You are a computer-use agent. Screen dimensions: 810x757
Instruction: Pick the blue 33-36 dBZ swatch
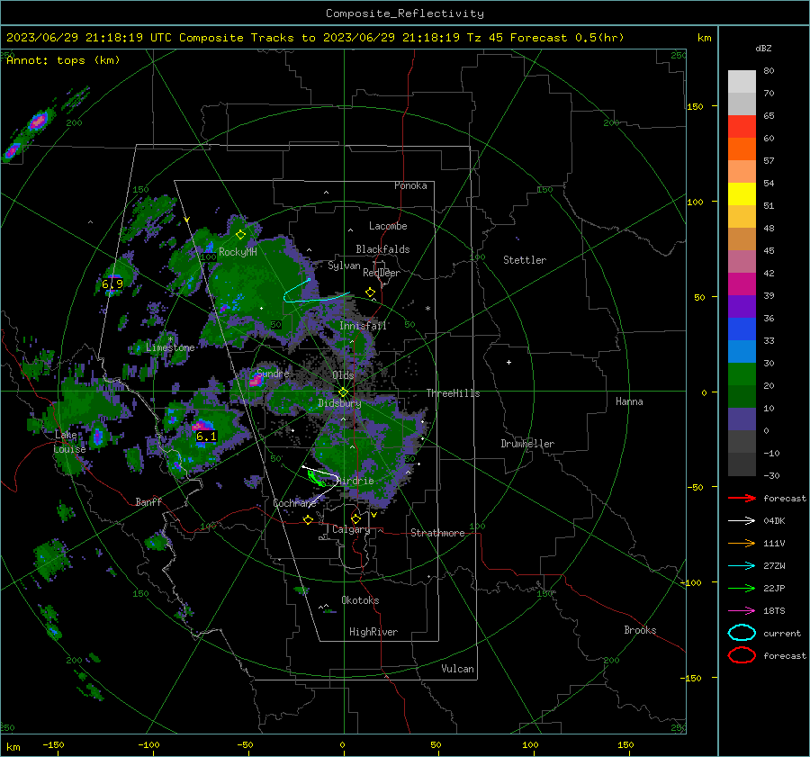742,329
